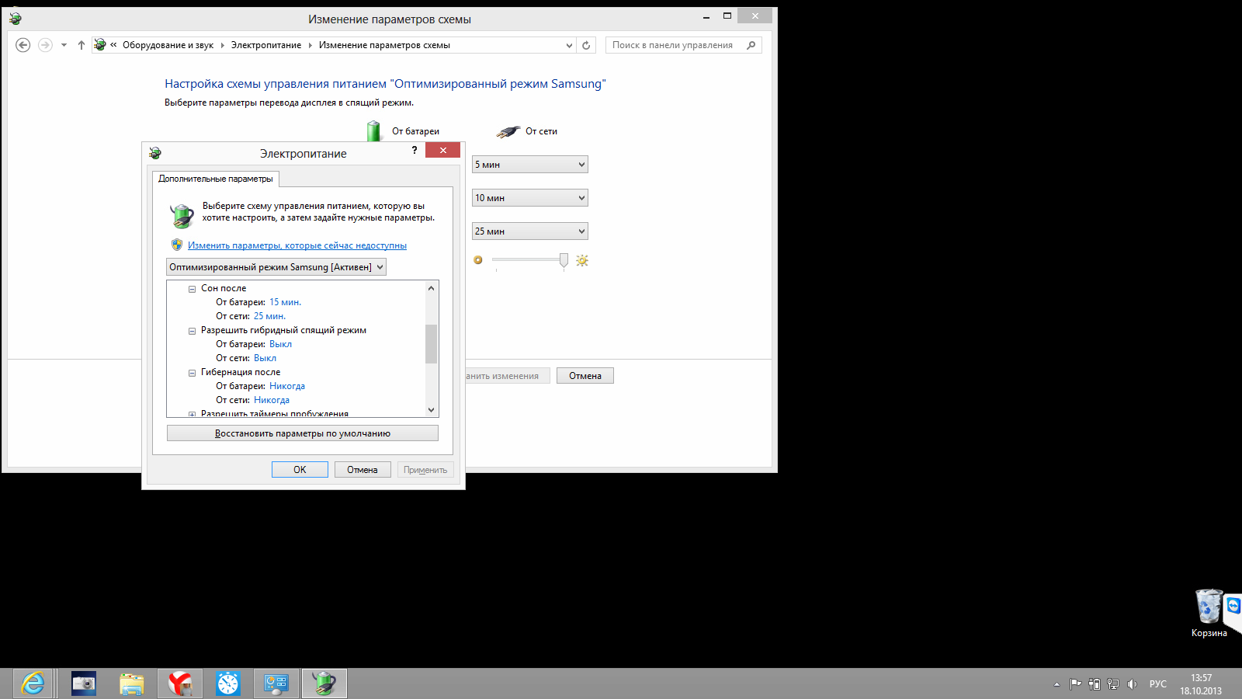This screenshot has height=699, width=1242.
Task: Click the shield icon next to the link
Action: coord(177,245)
